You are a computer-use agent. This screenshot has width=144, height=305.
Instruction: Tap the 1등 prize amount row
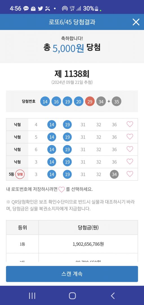pos(72,244)
